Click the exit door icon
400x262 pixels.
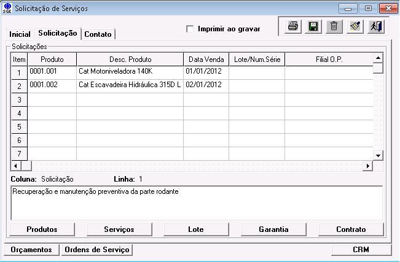[x=374, y=26]
